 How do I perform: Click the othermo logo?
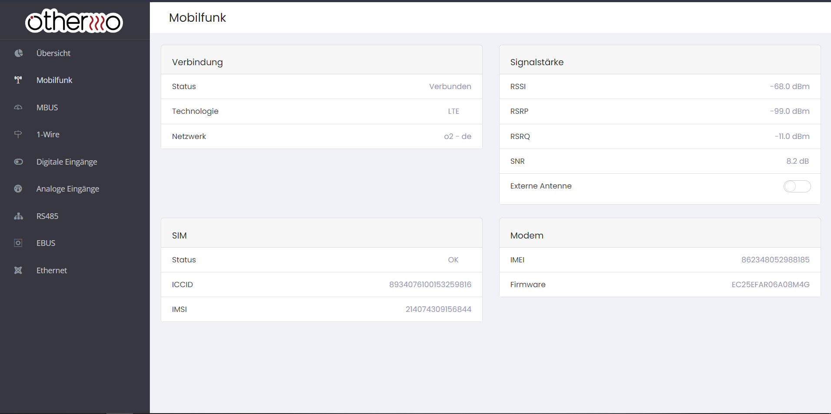74,21
